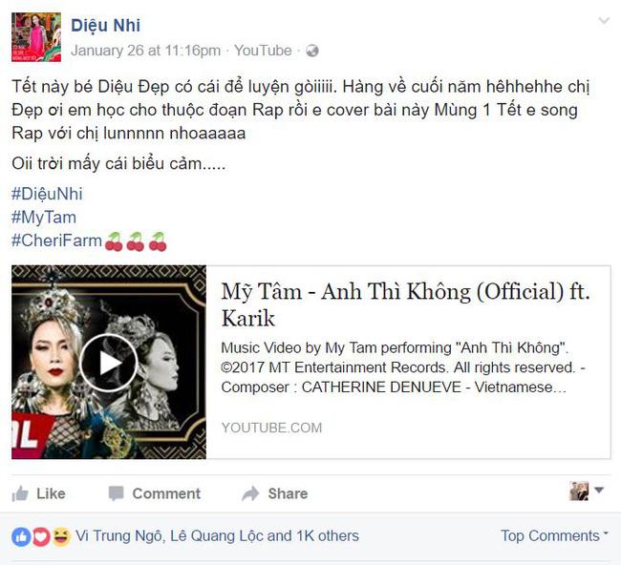Open the Diệu Nhi author name link

(x=105, y=26)
